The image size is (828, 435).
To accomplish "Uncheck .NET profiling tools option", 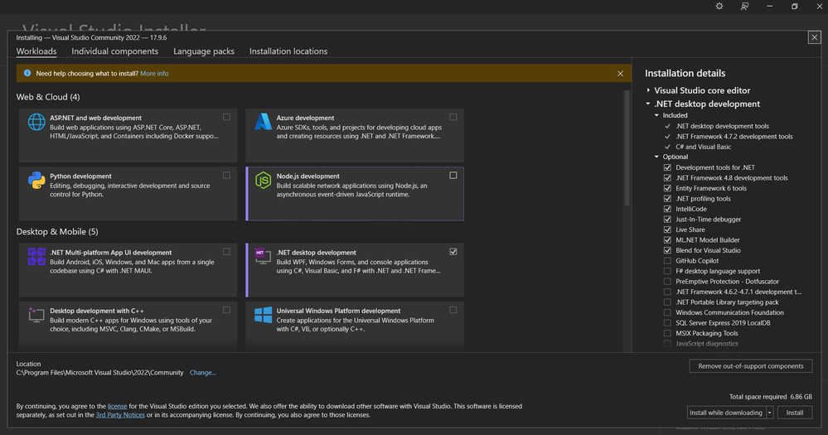I will pos(667,199).
